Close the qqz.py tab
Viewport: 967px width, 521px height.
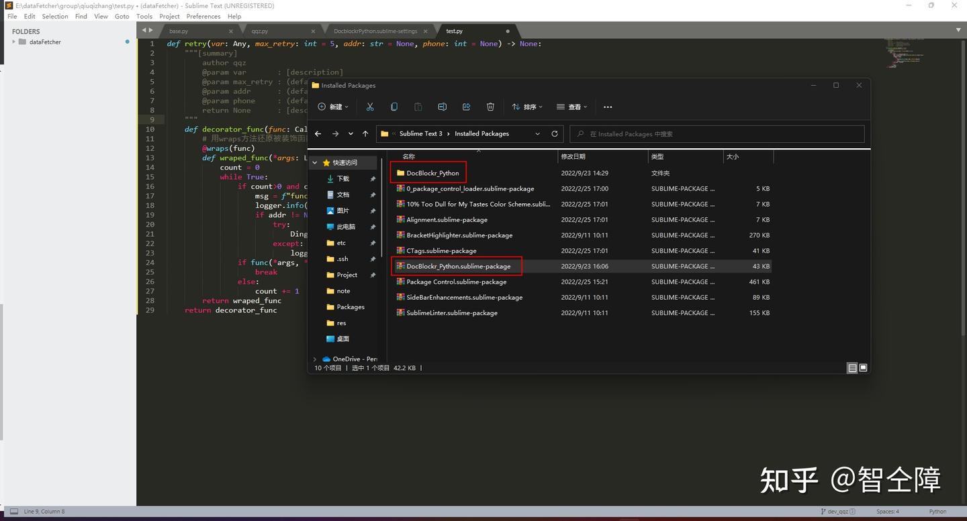click(313, 31)
